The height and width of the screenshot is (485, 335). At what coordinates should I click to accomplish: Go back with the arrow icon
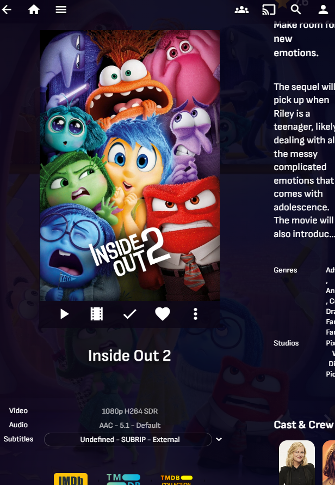click(x=7, y=10)
